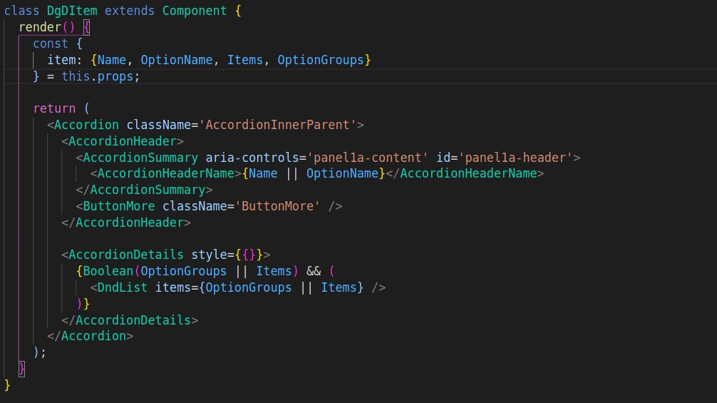Image resolution: width=717 pixels, height=403 pixels.
Task: Click the closing AccordionDetails tag
Action: click(130, 320)
